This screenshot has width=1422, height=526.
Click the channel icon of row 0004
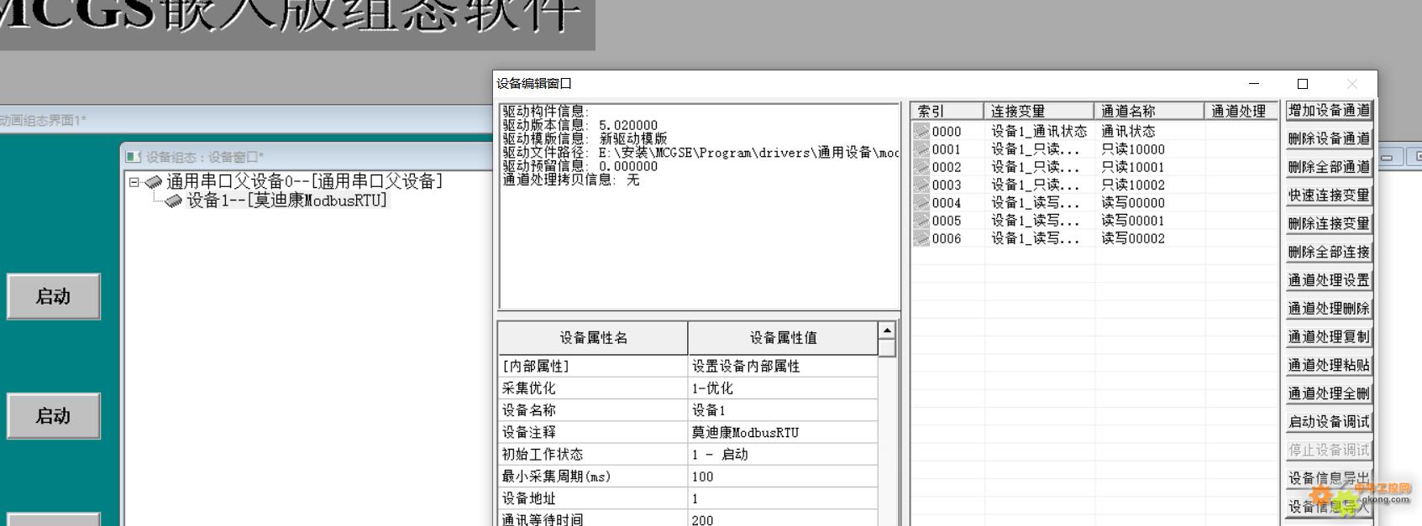pos(921,202)
